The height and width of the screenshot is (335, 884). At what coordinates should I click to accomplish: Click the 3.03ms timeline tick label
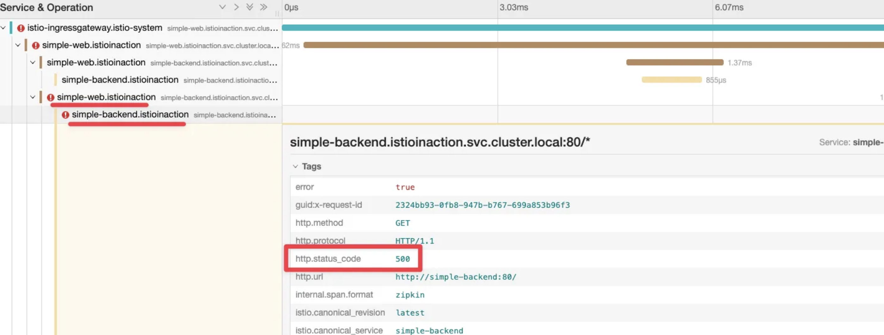[x=514, y=7]
